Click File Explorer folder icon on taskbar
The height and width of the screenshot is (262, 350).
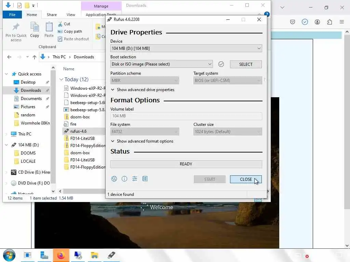point(94,255)
